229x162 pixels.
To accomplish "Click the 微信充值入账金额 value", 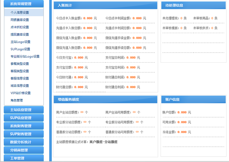I will [x=88, y=38].
